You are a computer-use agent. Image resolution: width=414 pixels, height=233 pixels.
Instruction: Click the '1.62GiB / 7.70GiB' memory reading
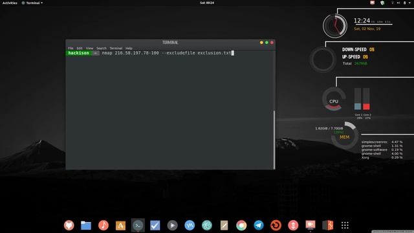[x=329, y=128]
